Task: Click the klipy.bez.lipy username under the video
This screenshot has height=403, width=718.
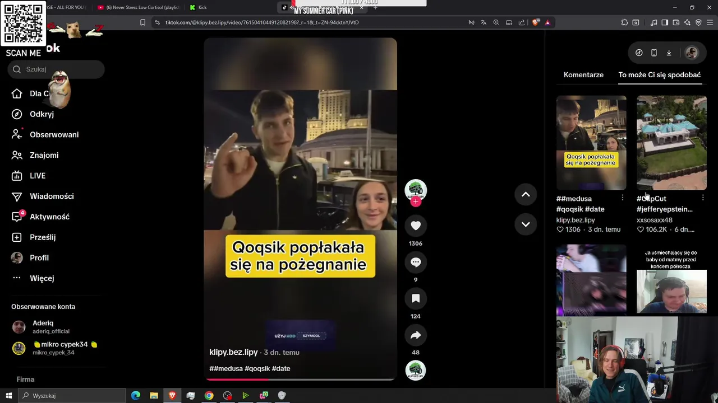Action: pos(233,352)
